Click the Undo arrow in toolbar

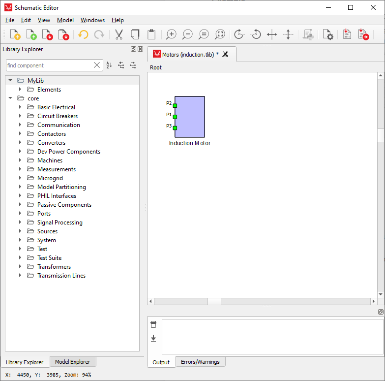point(83,34)
